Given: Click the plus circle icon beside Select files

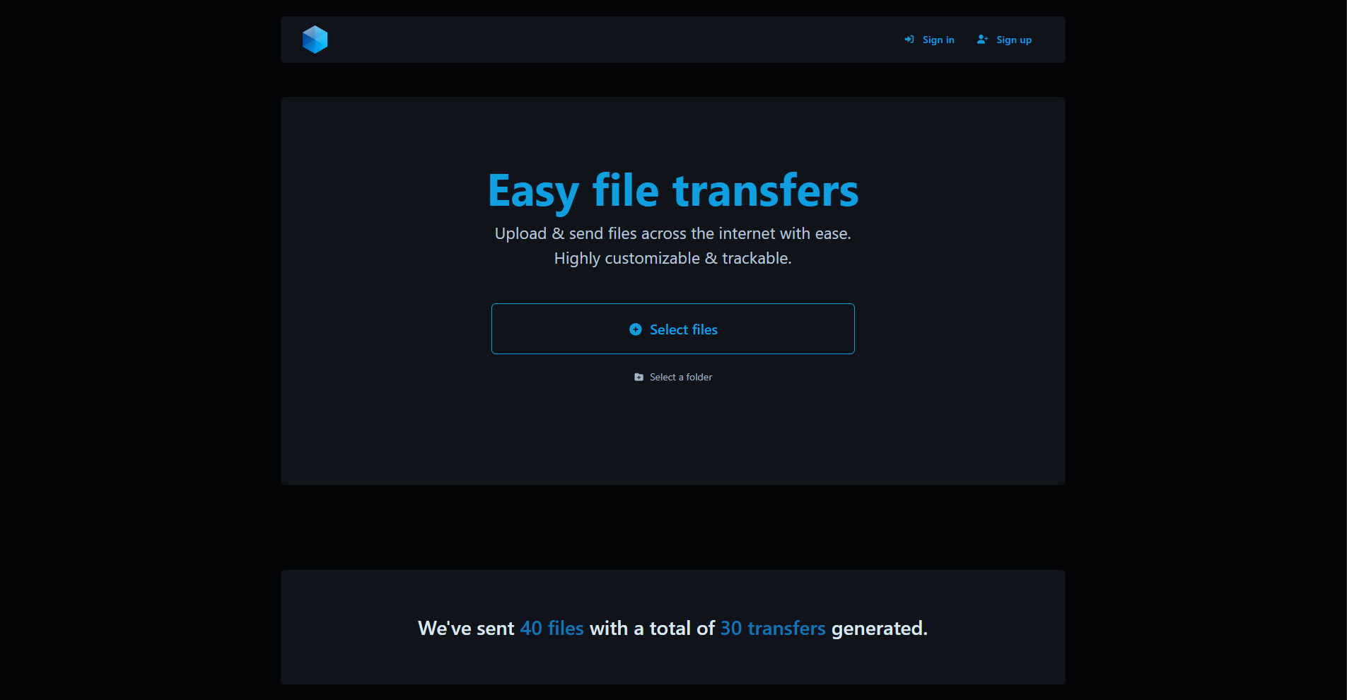Looking at the screenshot, I should 636,329.
